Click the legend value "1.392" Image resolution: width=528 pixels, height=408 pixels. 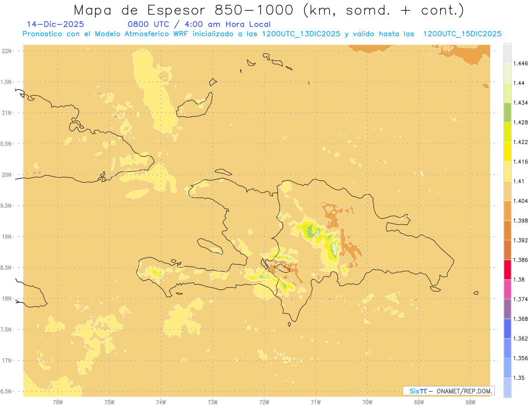521,240
